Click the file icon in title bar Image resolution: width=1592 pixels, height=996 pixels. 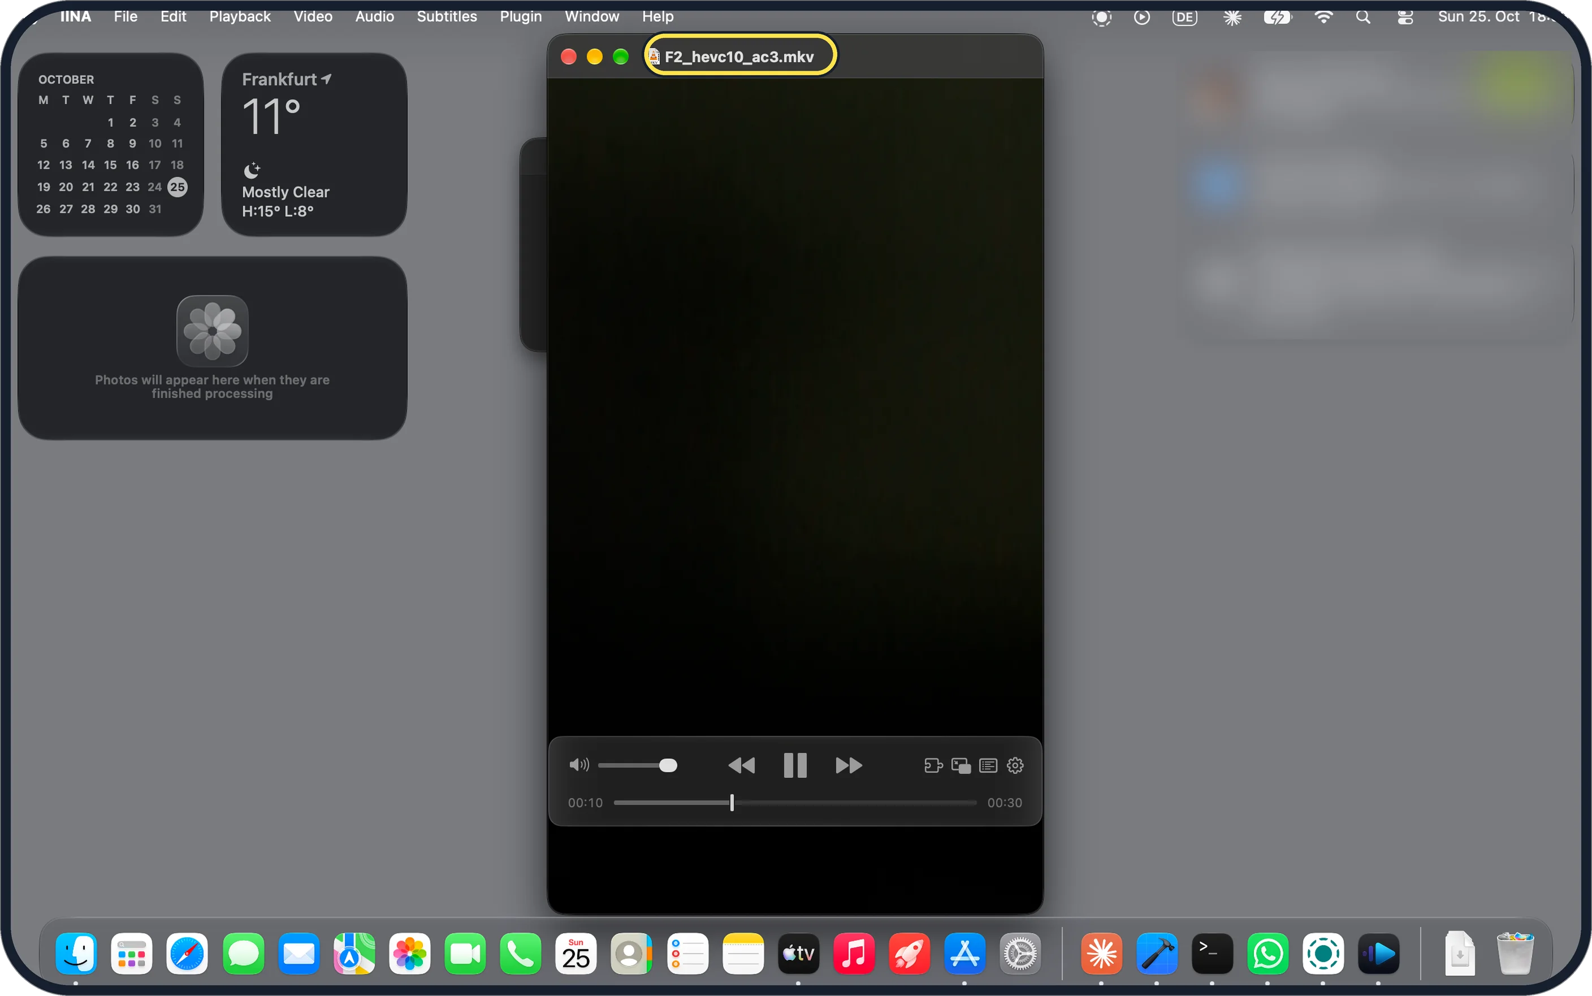tap(654, 57)
